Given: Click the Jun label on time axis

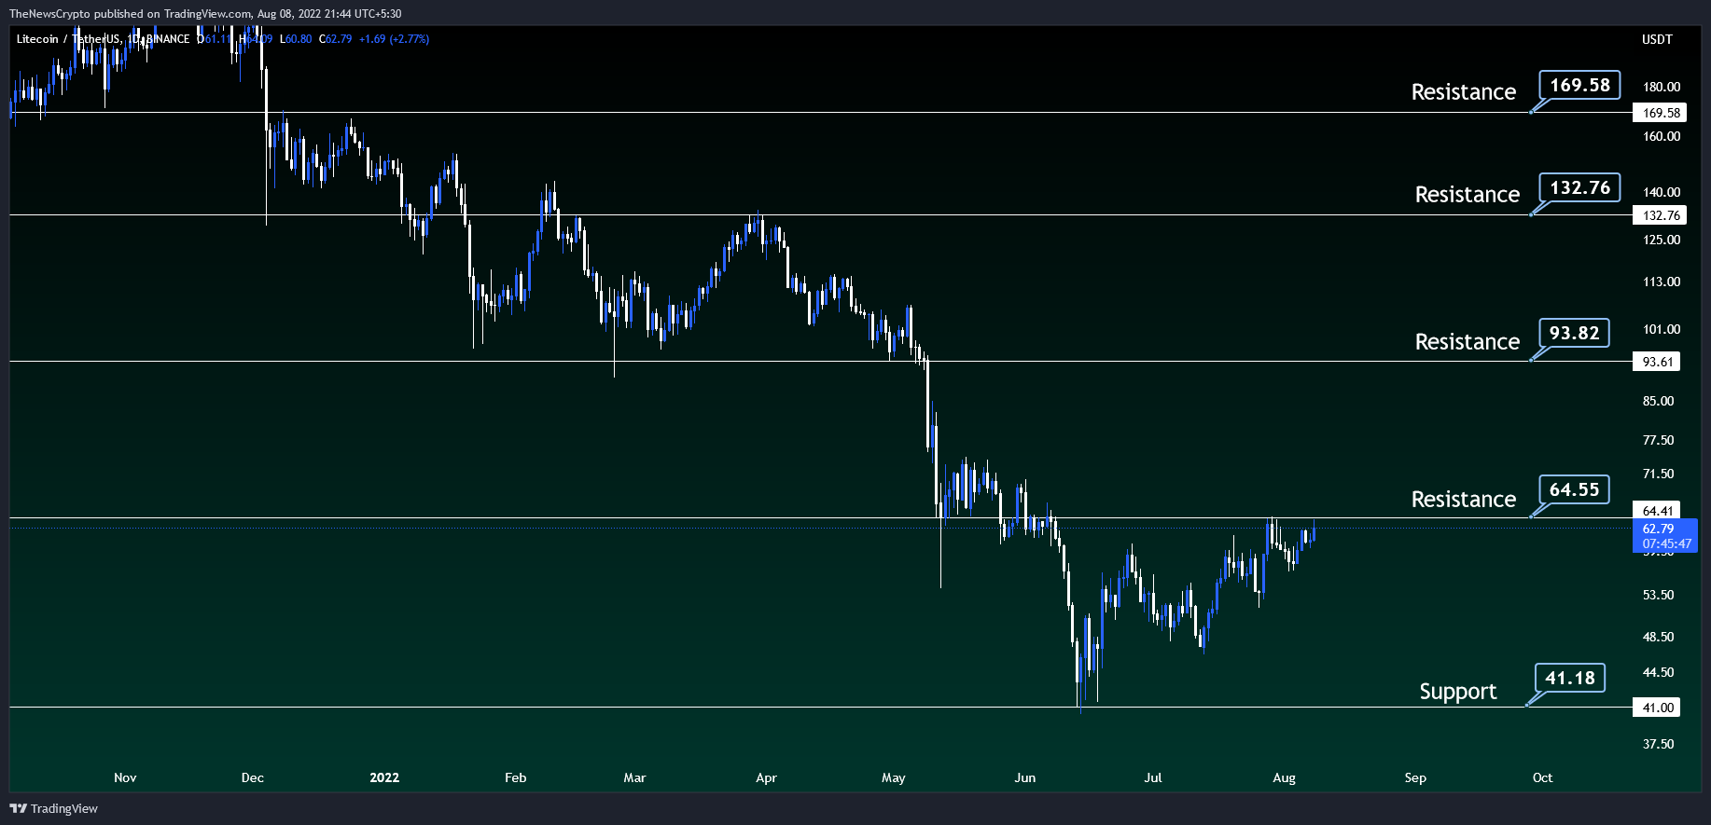Looking at the screenshot, I should click(x=1025, y=777).
